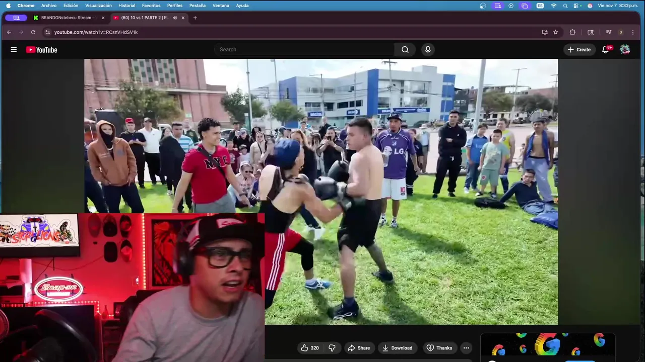The height and width of the screenshot is (362, 645).
Task: Open Chrome media controls icon
Action: 609,32
